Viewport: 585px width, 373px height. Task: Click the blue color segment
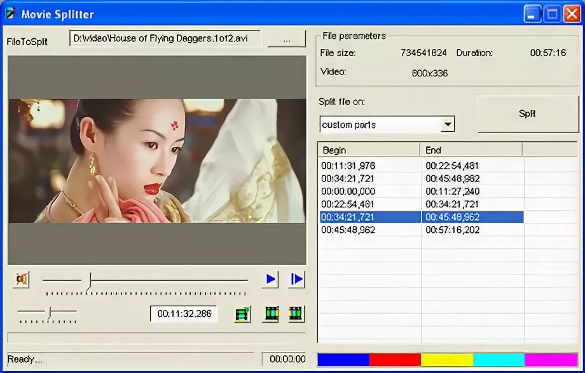pyautogui.click(x=343, y=360)
